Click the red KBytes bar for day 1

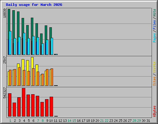pos(10,105)
